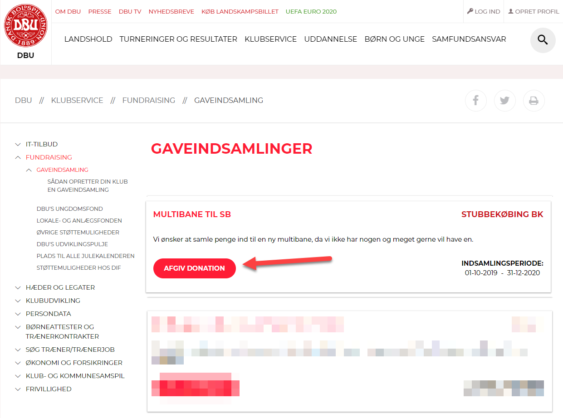Click DBU in the breadcrumb

tap(24, 101)
